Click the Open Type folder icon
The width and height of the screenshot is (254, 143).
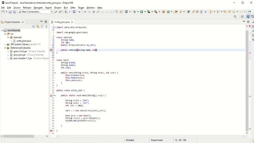(176, 12)
